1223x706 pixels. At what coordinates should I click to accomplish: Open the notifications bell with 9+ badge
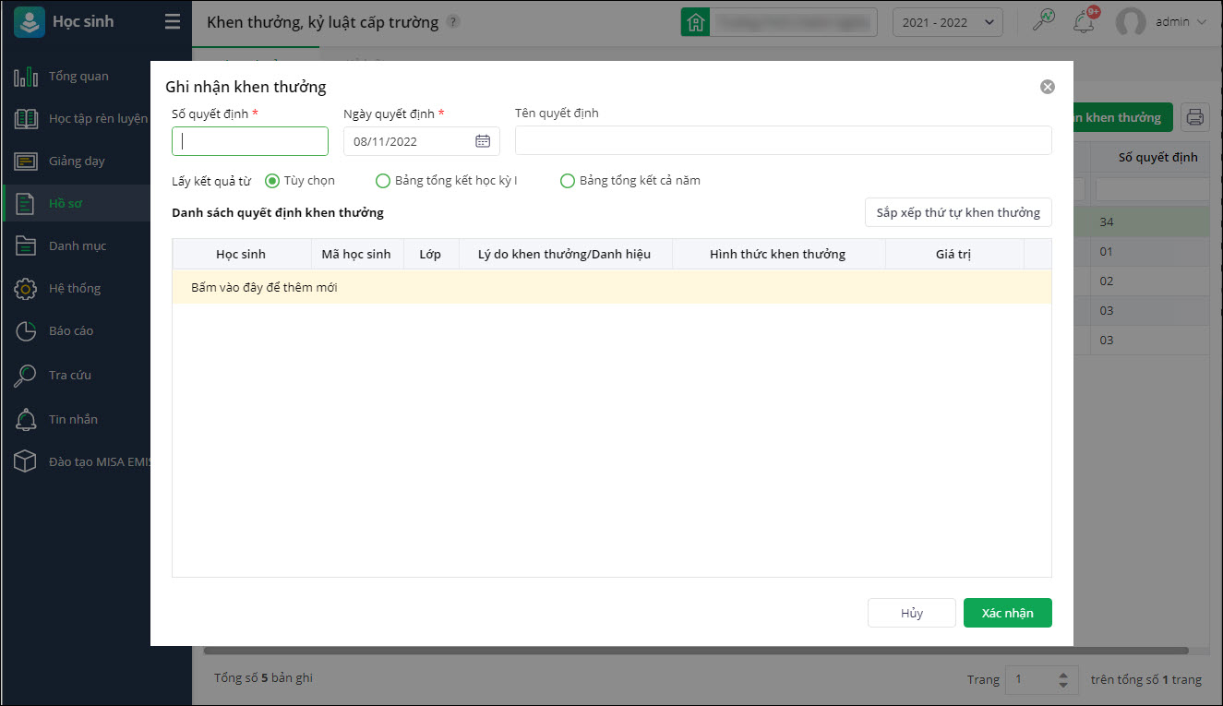click(x=1085, y=20)
